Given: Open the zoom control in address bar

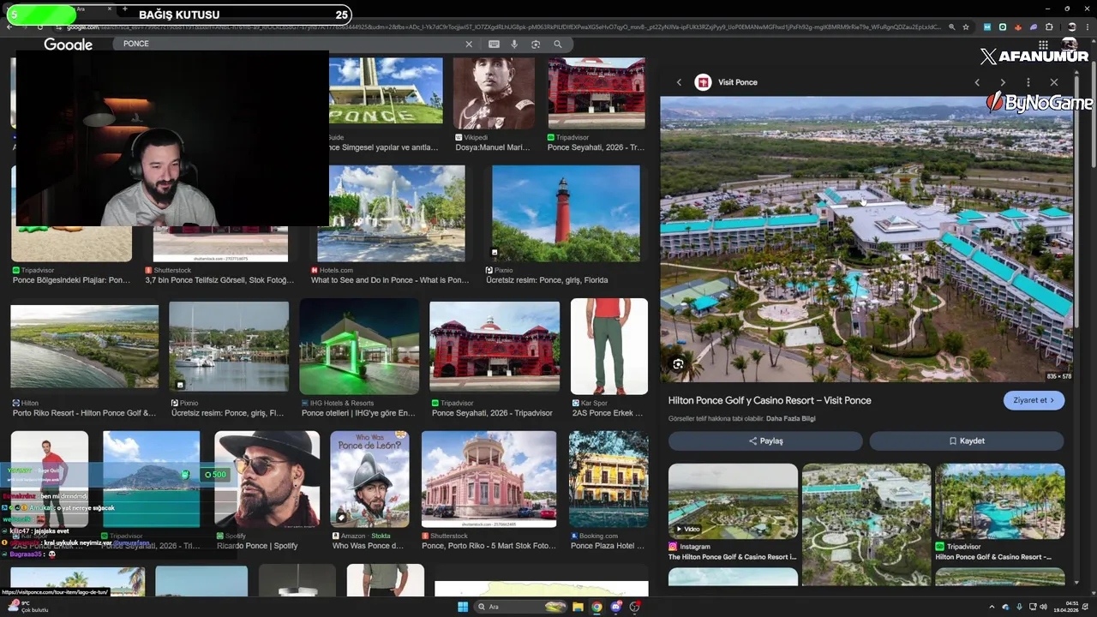Looking at the screenshot, I should point(951,27).
